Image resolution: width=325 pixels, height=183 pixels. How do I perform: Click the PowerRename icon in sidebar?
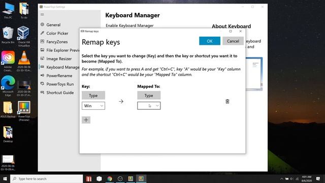click(42, 75)
